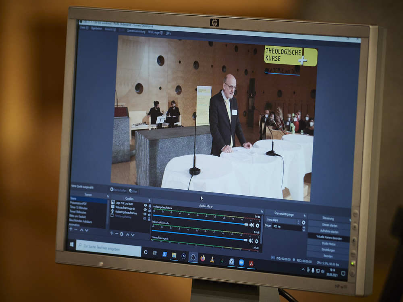The height and width of the screenshot is (302, 403).
Task: Click the add scene plus icon
Action: click(x=71, y=229)
